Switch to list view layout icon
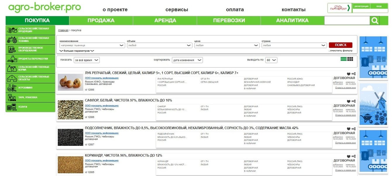 (x=343, y=59)
